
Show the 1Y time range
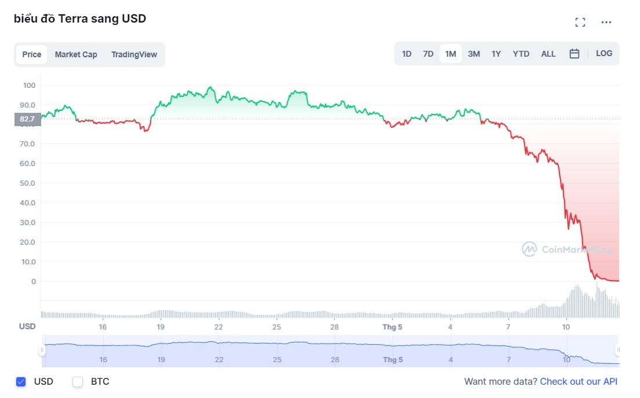point(496,54)
